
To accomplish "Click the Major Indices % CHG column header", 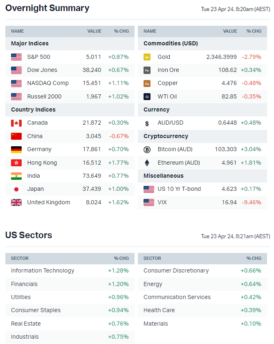I will [x=121, y=31].
